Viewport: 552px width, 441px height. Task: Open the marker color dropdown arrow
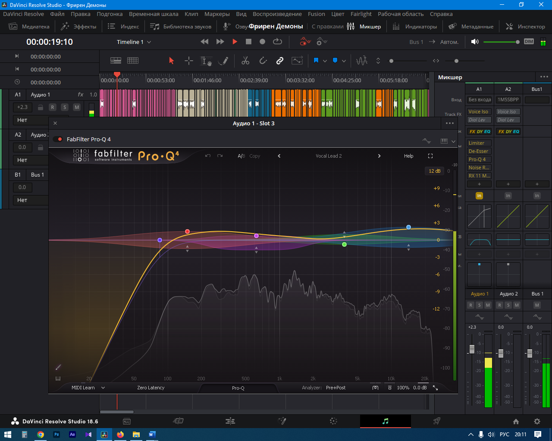point(344,61)
